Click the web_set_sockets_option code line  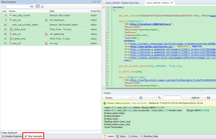pos(150,66)
